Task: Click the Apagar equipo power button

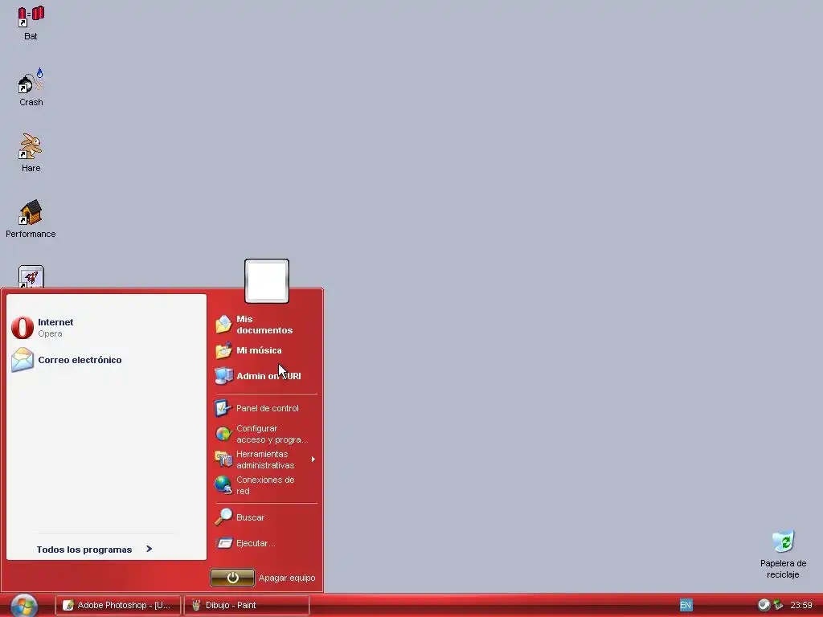Action: pos(232,578)
